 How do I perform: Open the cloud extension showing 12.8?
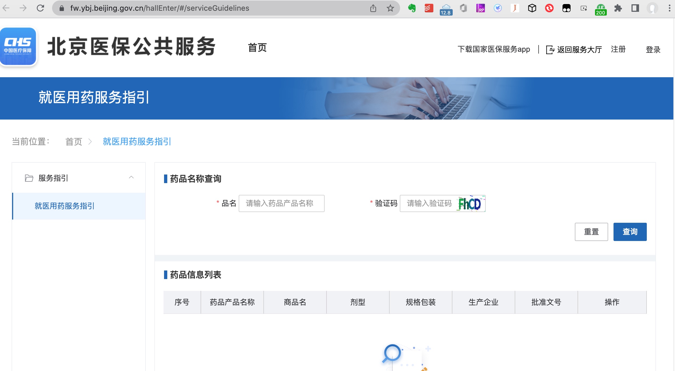tap(446, 9)
